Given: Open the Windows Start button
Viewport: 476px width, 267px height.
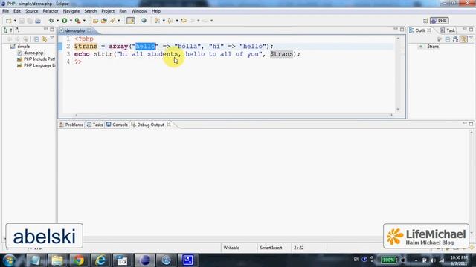Looking at the screenshot, I should point(10,260).
